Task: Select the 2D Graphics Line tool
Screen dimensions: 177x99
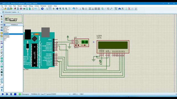Action: tap(2, 56)
